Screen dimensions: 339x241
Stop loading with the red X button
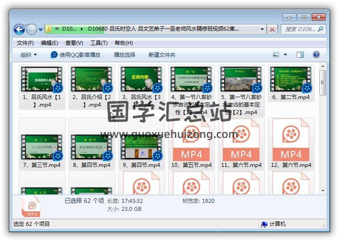272,29
